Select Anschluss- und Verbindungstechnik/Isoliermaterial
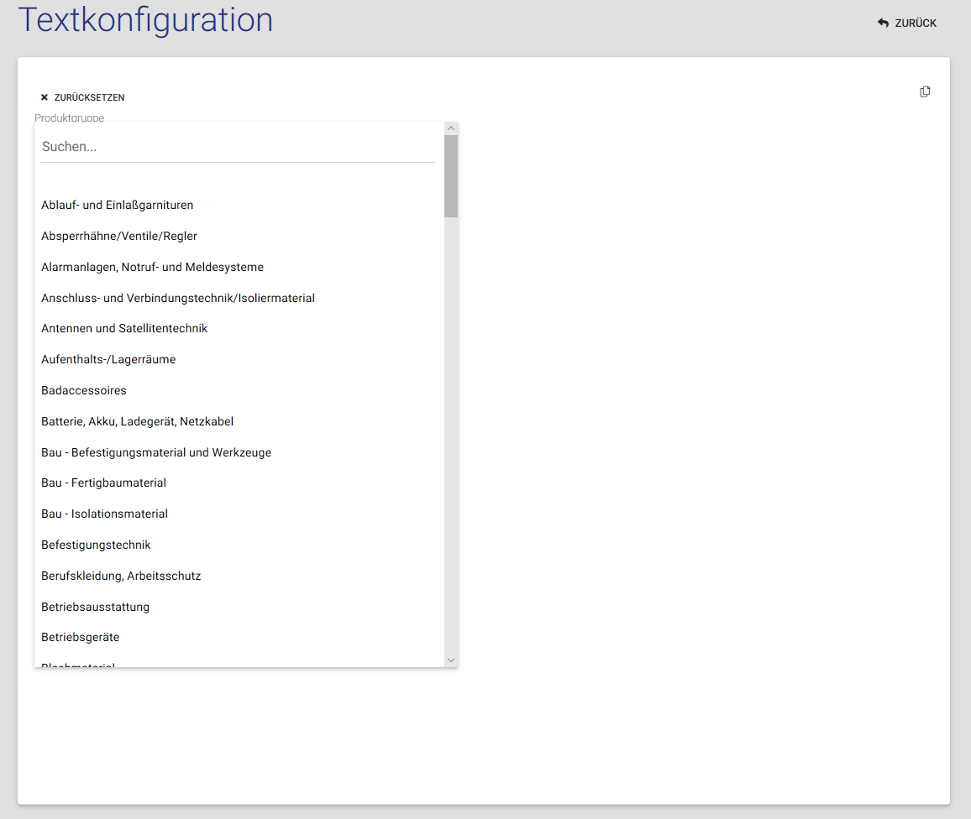 (x=178, y=298)
